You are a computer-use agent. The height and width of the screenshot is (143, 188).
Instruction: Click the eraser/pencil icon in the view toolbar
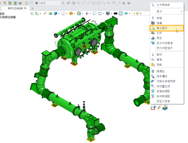click(x=45, y=13)
